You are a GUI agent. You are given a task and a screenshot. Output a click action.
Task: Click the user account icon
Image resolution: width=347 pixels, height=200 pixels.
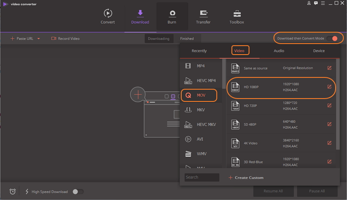[x=309, y=3]
